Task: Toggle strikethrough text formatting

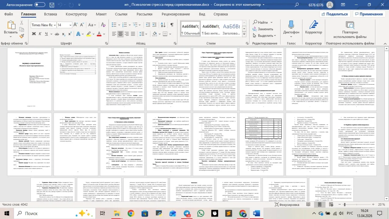Action: [57, 34]
